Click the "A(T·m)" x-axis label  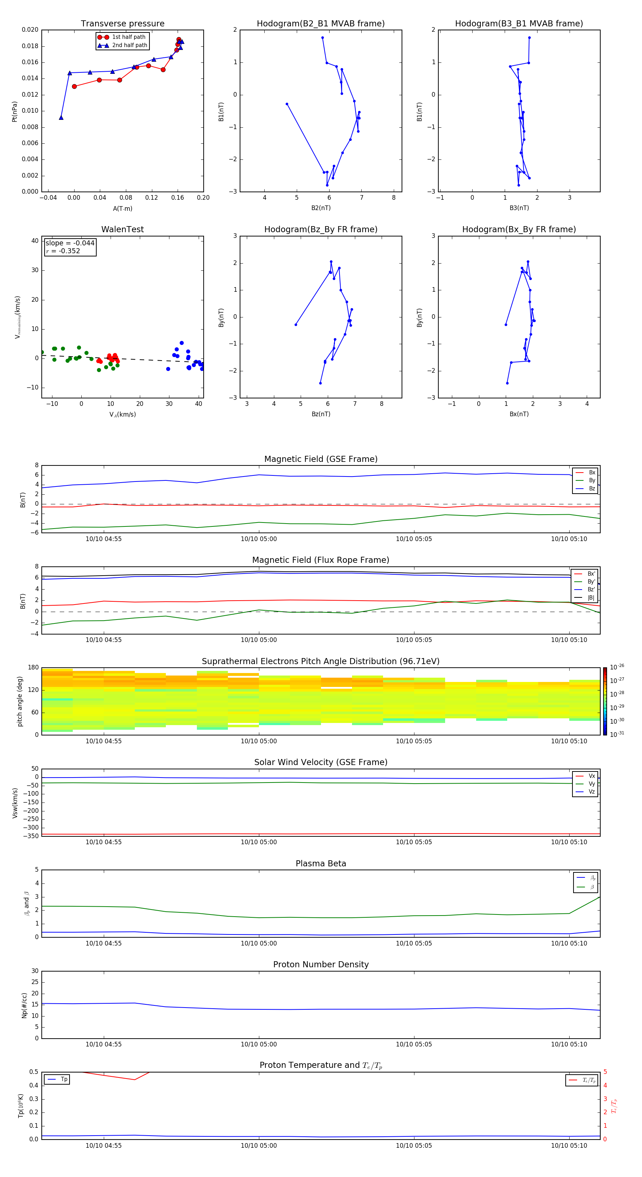pos(122,209)
